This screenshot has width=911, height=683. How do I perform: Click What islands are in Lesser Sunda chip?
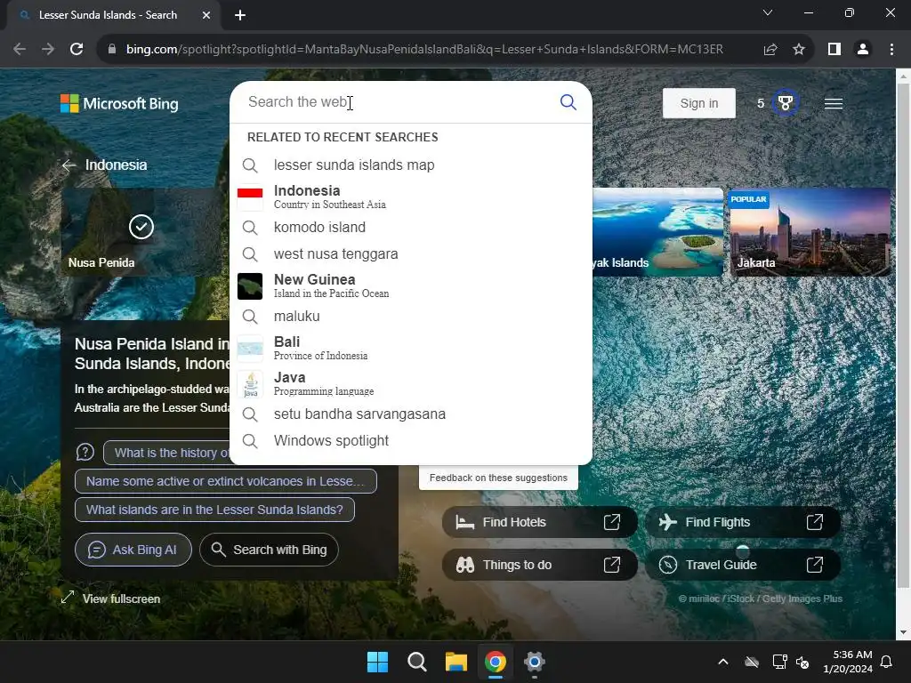[214, 510]
